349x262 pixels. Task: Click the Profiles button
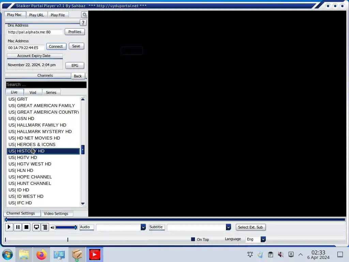75,32
